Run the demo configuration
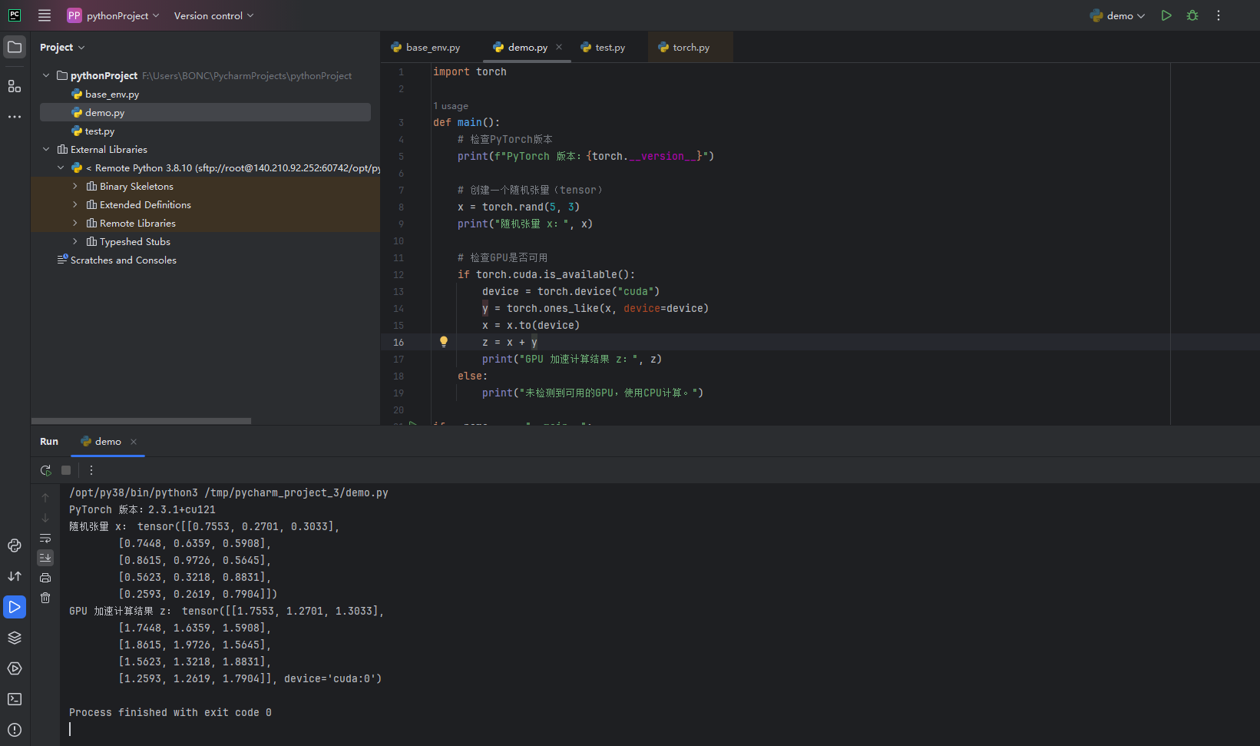This screenshot has height=746, width=1260. pos(1166,15)
